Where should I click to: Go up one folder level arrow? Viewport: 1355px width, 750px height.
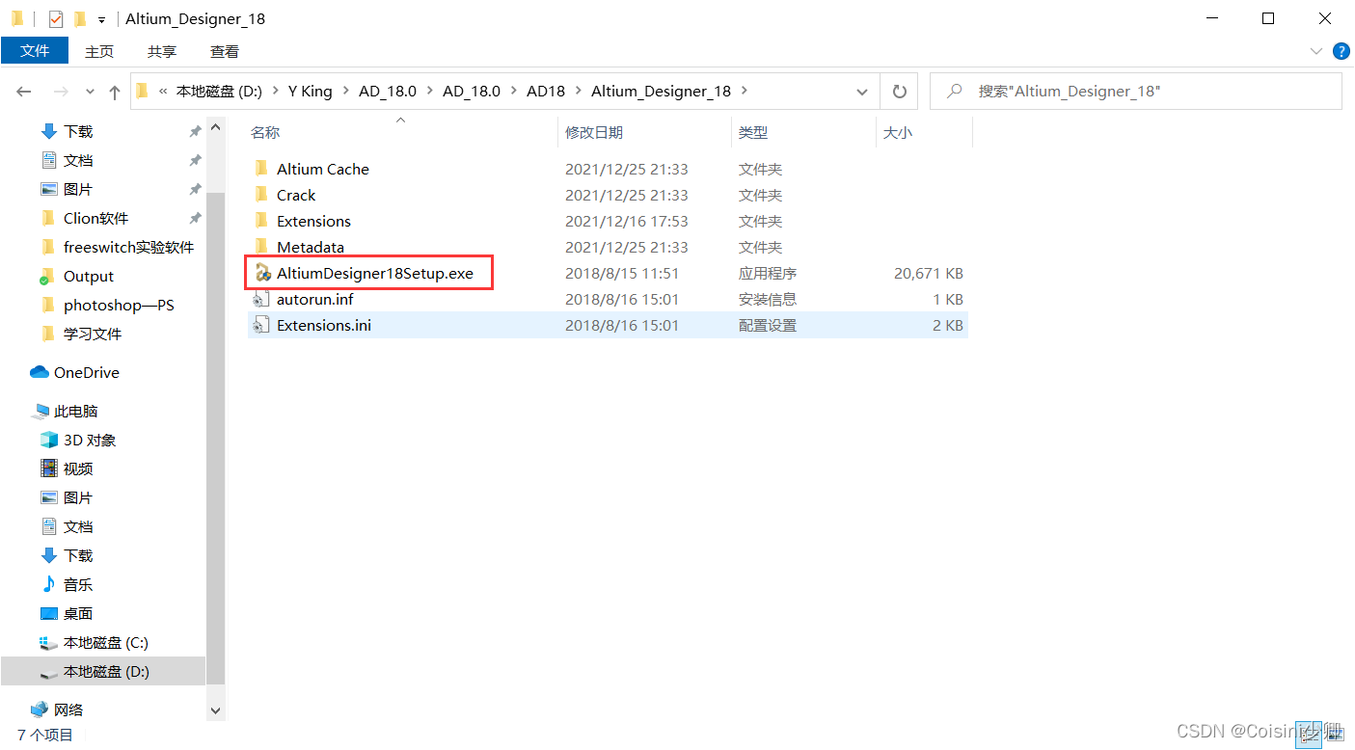pos(115,92)
